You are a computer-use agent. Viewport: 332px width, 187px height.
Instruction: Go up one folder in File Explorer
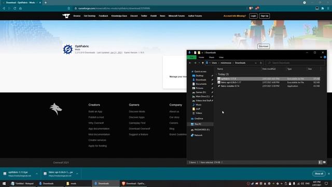coord(203,63)
